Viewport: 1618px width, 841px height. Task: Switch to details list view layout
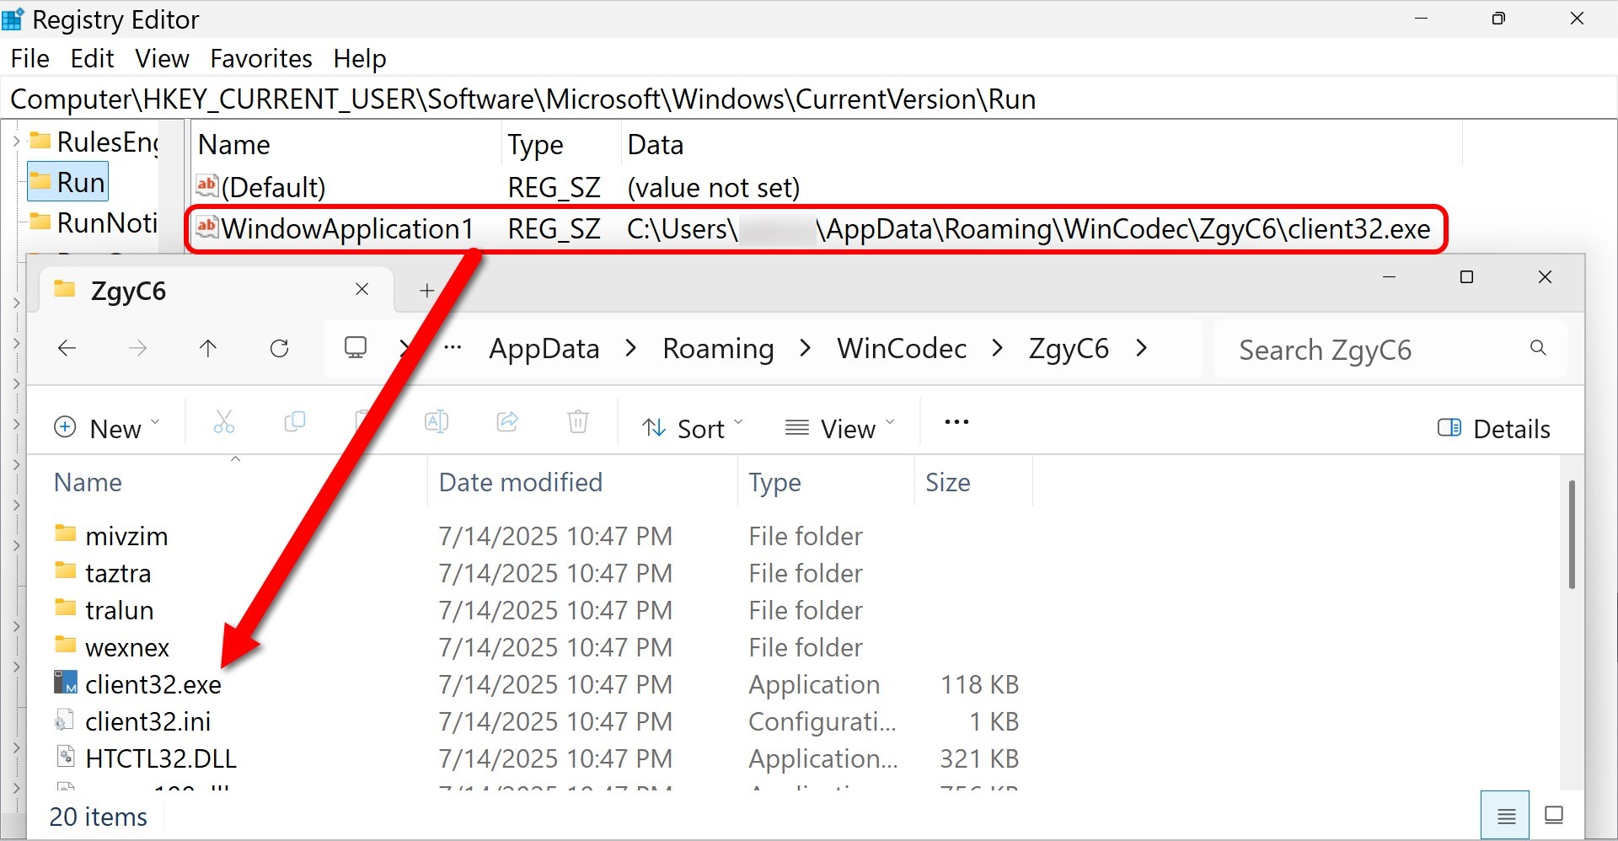pyautogui.click(x=1506, y=816)
